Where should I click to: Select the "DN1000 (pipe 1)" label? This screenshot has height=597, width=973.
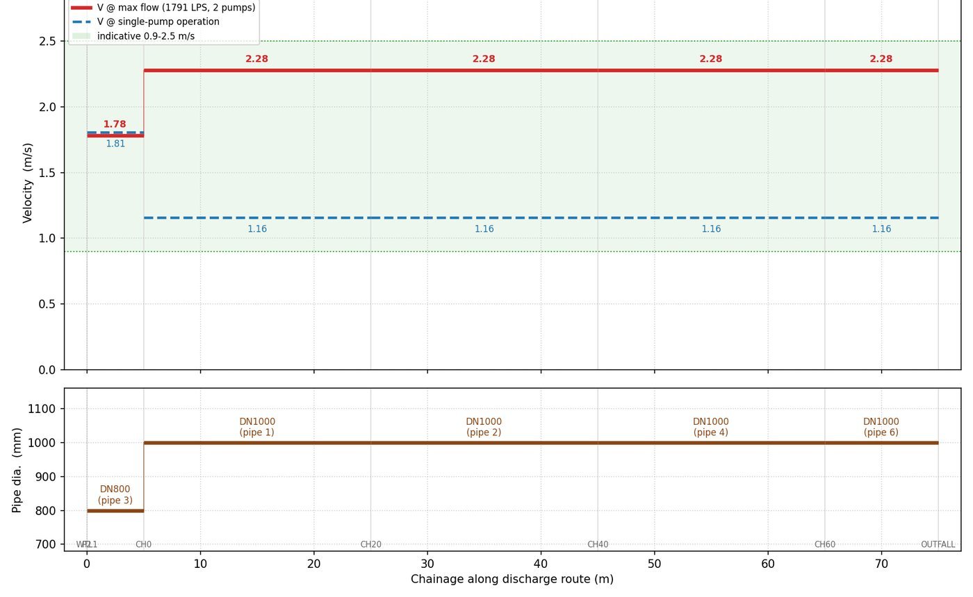pyautogui.click(x=257, y=427)
